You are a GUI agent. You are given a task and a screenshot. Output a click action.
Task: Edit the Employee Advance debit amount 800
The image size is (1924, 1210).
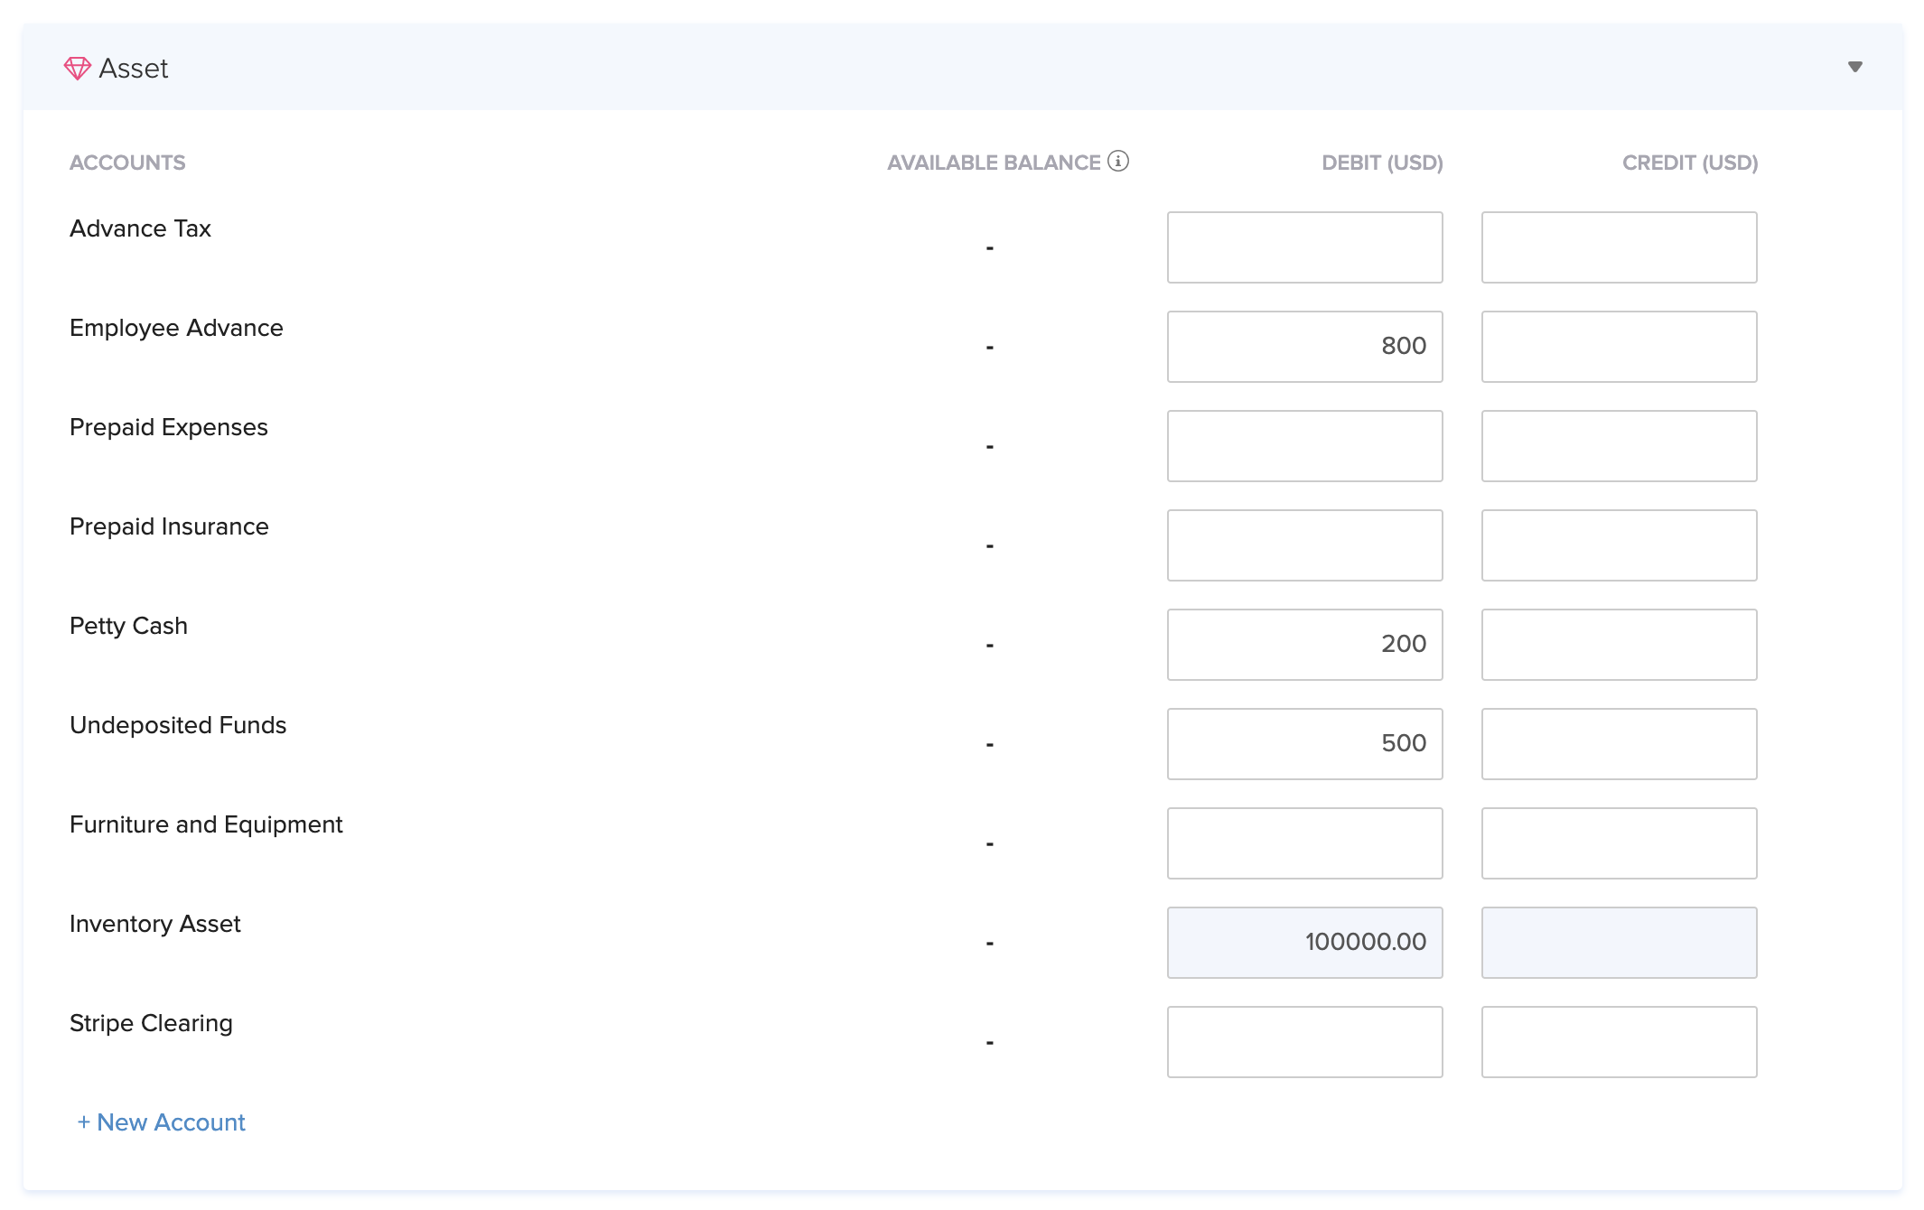[1304, 346]
